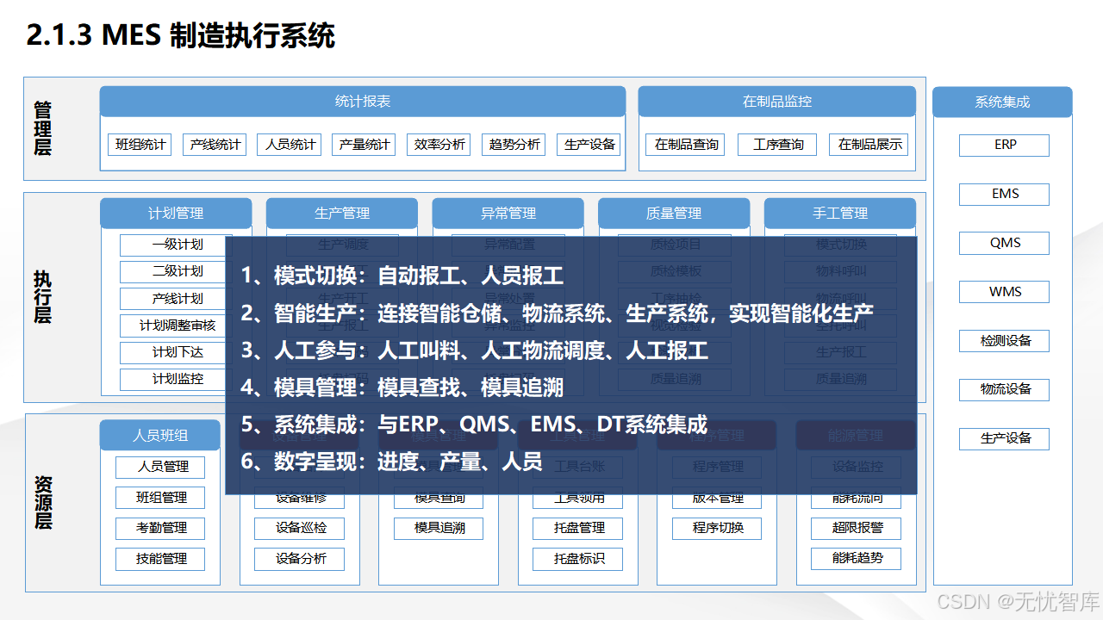The width and height of the screenshot is (1103, 620).
Task: Click the 手工管理 header bar
Action: point(841,213)
